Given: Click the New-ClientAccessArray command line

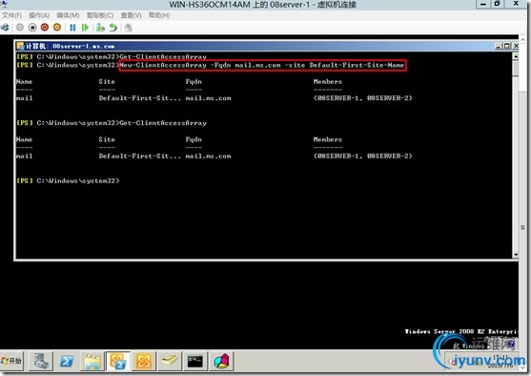Looking at the screenshot, I should (262, 65).
